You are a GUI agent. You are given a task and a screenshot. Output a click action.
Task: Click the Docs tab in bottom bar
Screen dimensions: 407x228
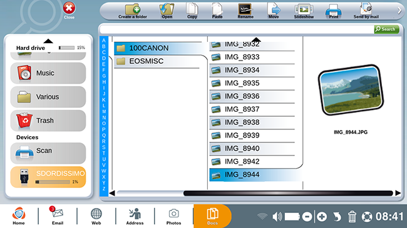pyautogui.click(x=212, y=216)
